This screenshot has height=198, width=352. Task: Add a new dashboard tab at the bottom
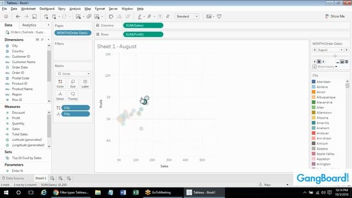(61, 178)
